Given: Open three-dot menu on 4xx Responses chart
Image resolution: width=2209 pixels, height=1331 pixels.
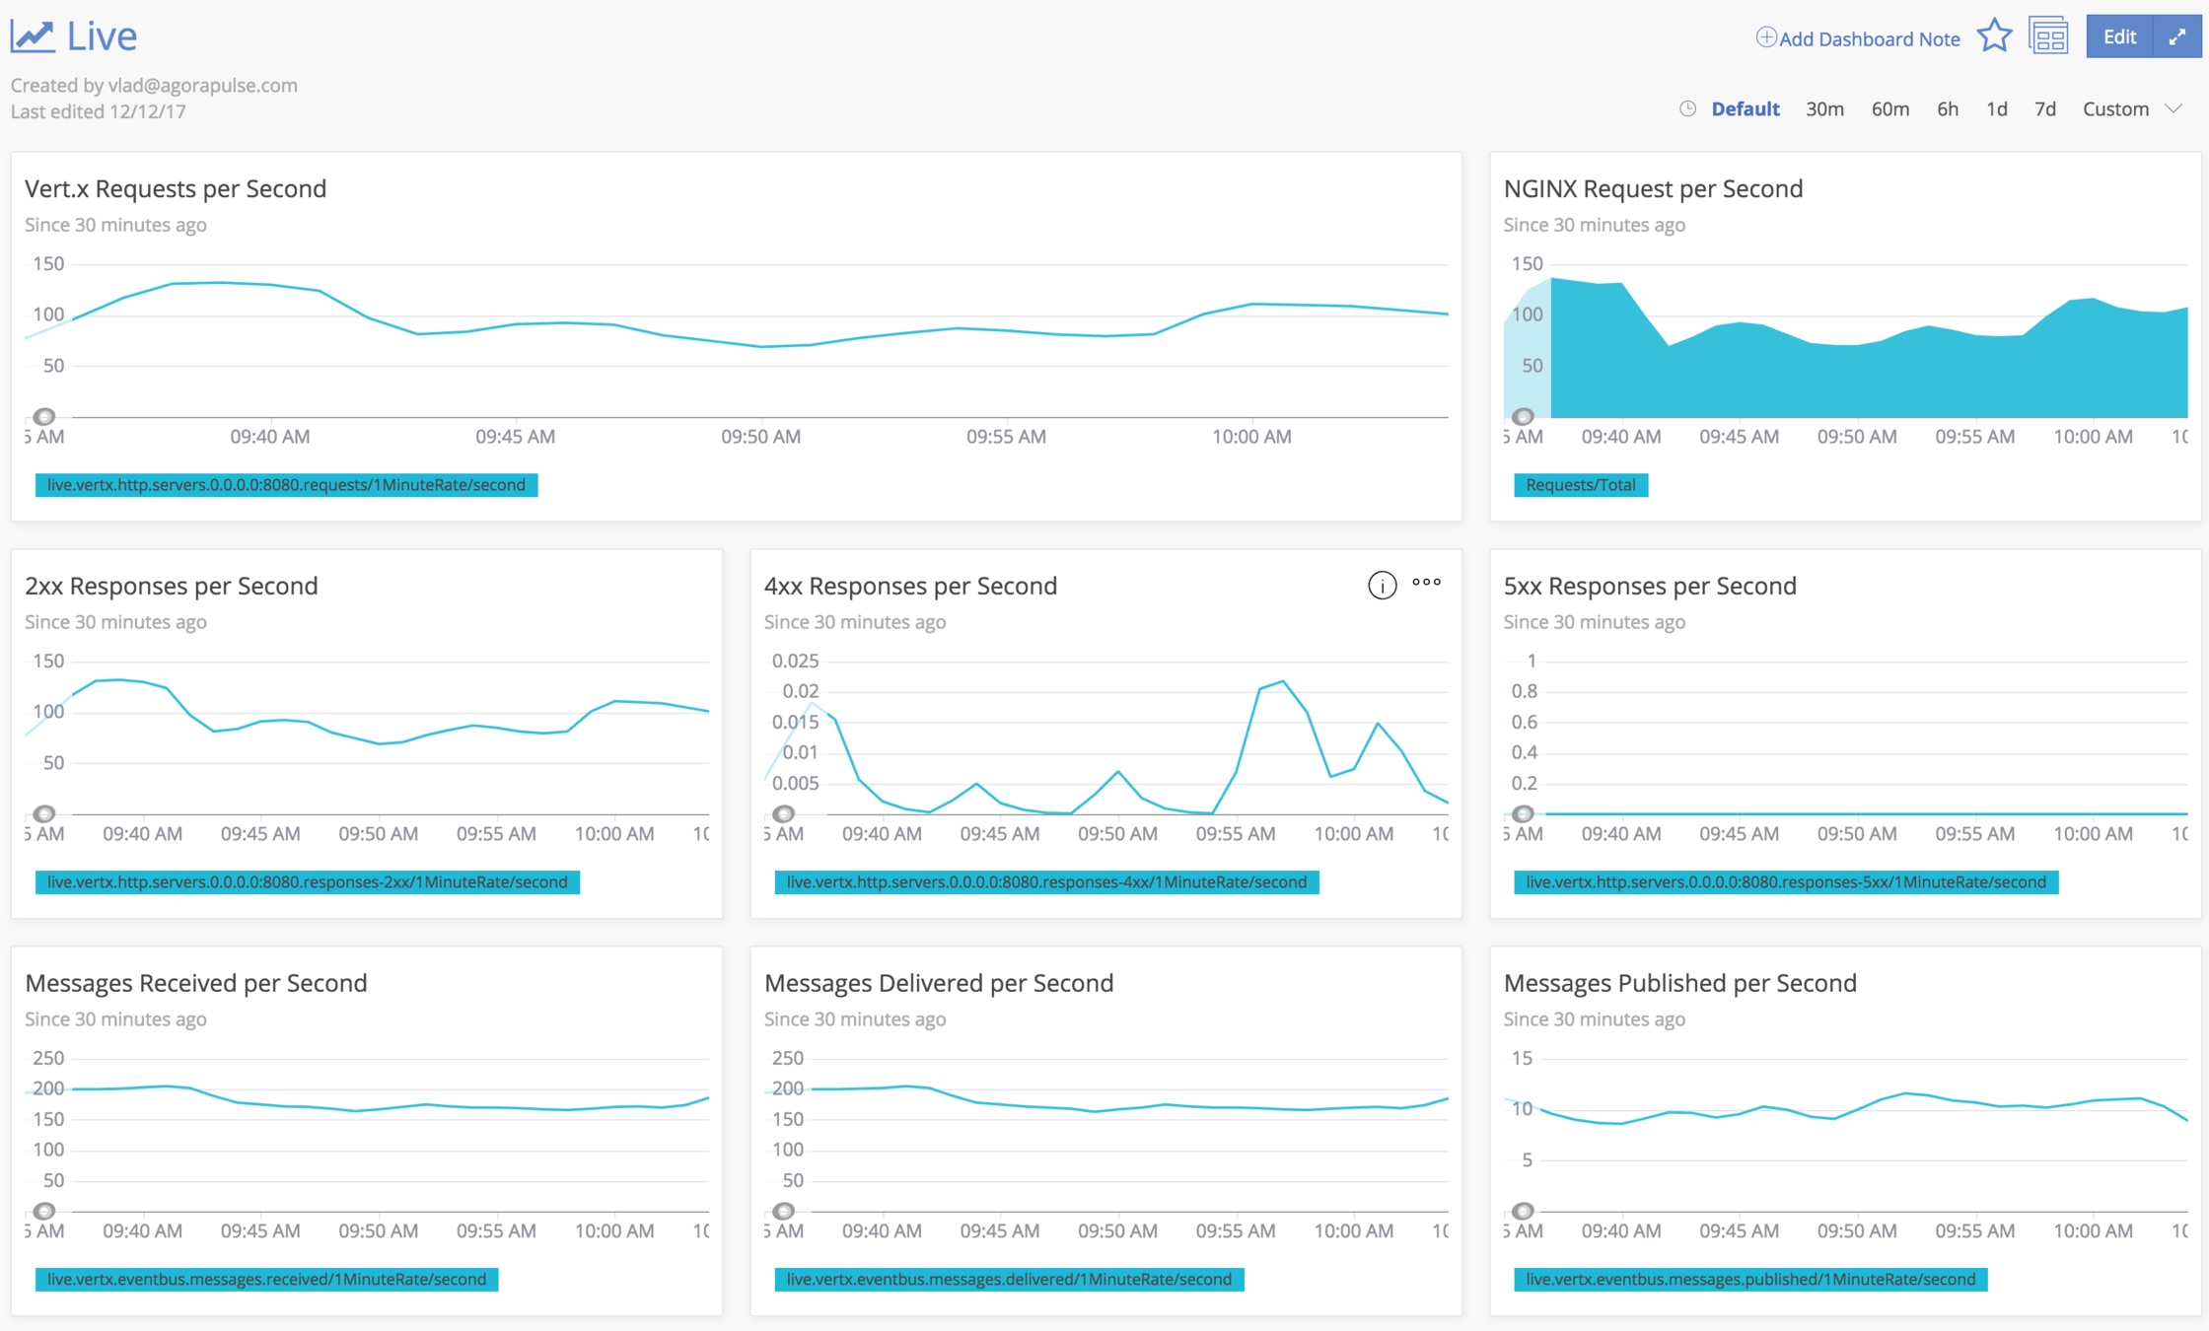Looking at the screenshot, I should [1426, 583].
